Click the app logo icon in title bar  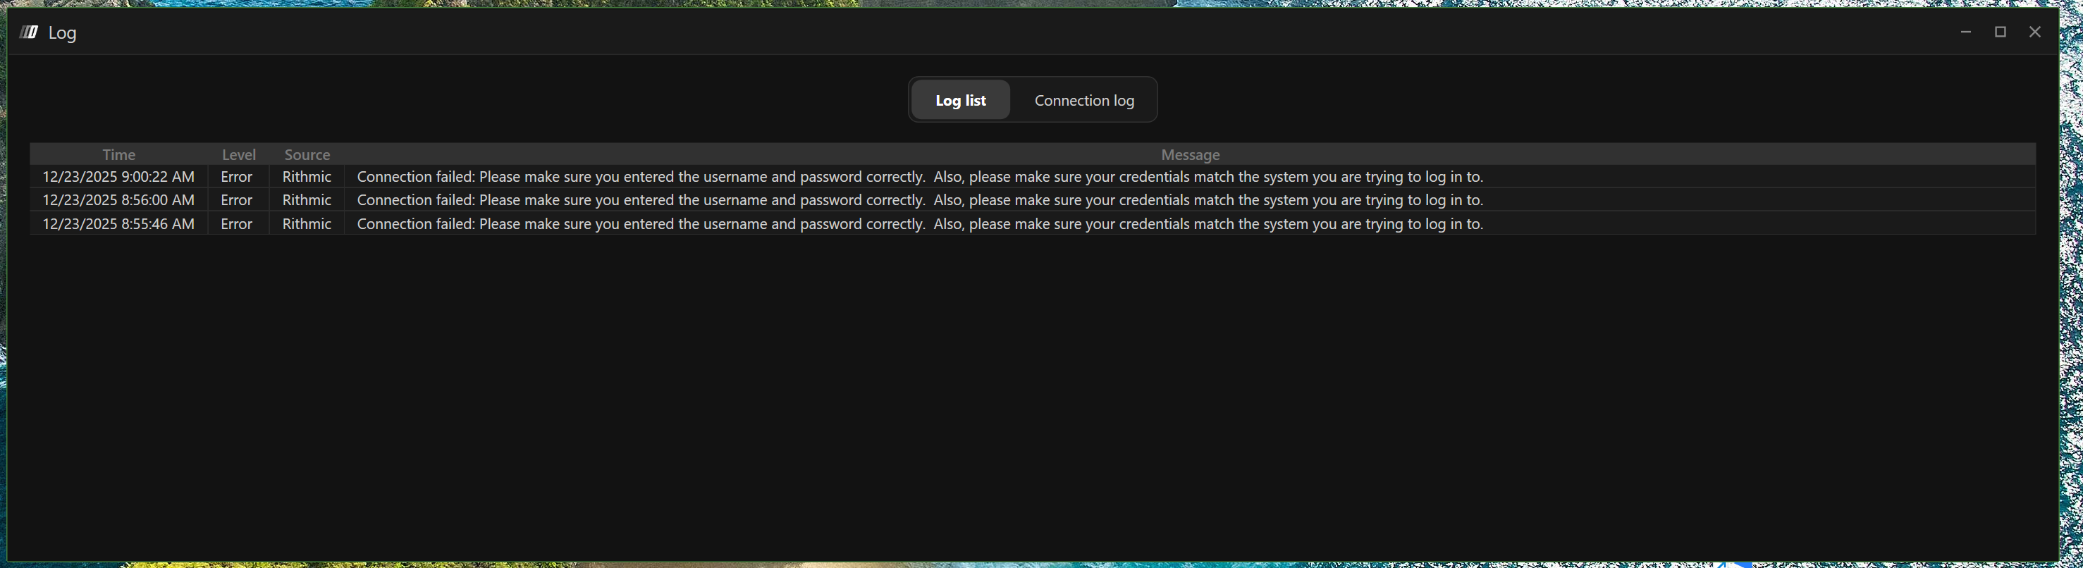[29, 32]
